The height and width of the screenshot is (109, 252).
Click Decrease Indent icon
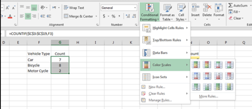(x=43, y=16)
